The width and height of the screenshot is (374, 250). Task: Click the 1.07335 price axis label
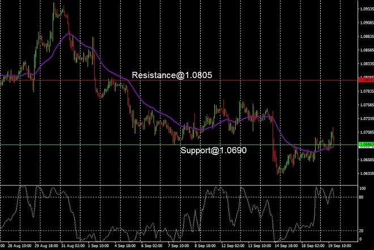click(x=367, y=119)
